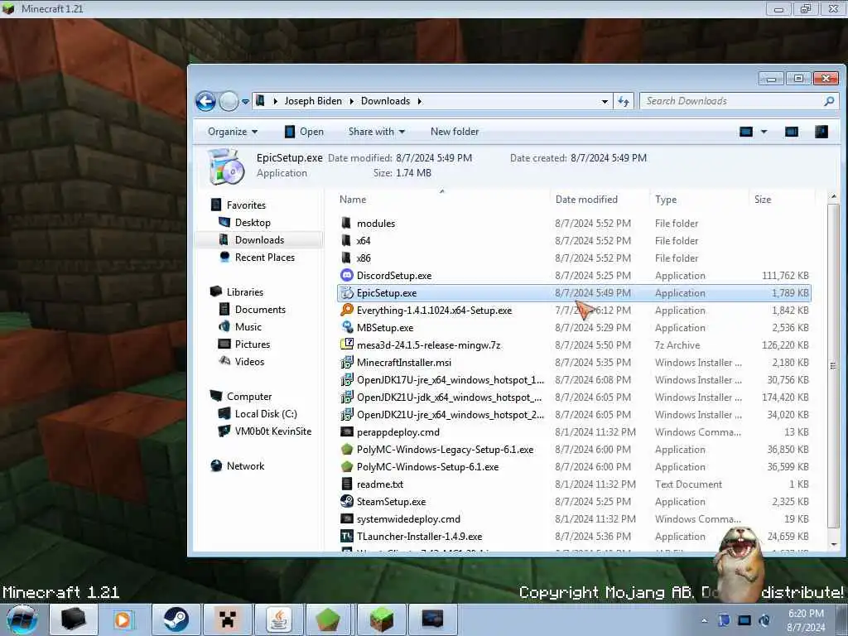The width and height of the screenshot is (848, 636).
Task: Select the readme.txt file icon
Action: tap(347, 484)
